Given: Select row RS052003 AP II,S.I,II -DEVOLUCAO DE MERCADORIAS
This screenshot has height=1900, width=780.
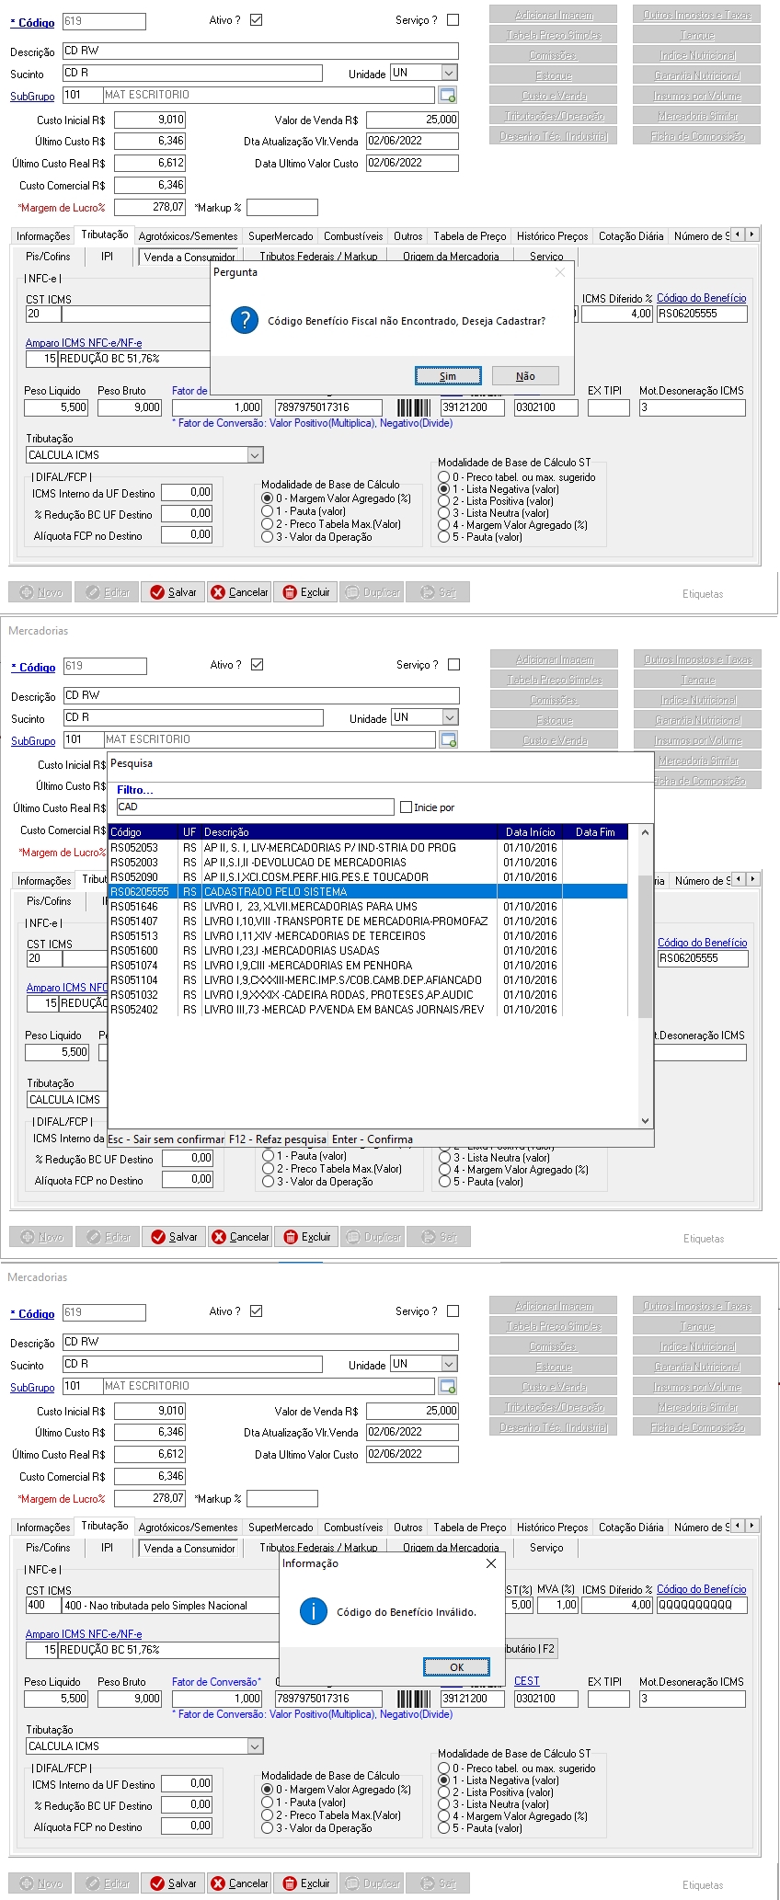Looking at the screenshot, I should 368,863.
